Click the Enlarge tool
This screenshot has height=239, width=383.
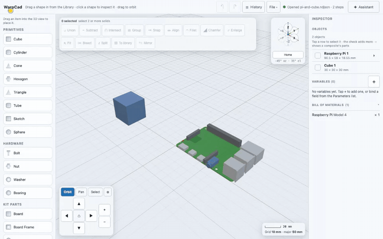235,30
